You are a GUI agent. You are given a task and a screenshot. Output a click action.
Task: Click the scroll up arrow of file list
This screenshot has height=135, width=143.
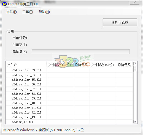pos(135,64)
